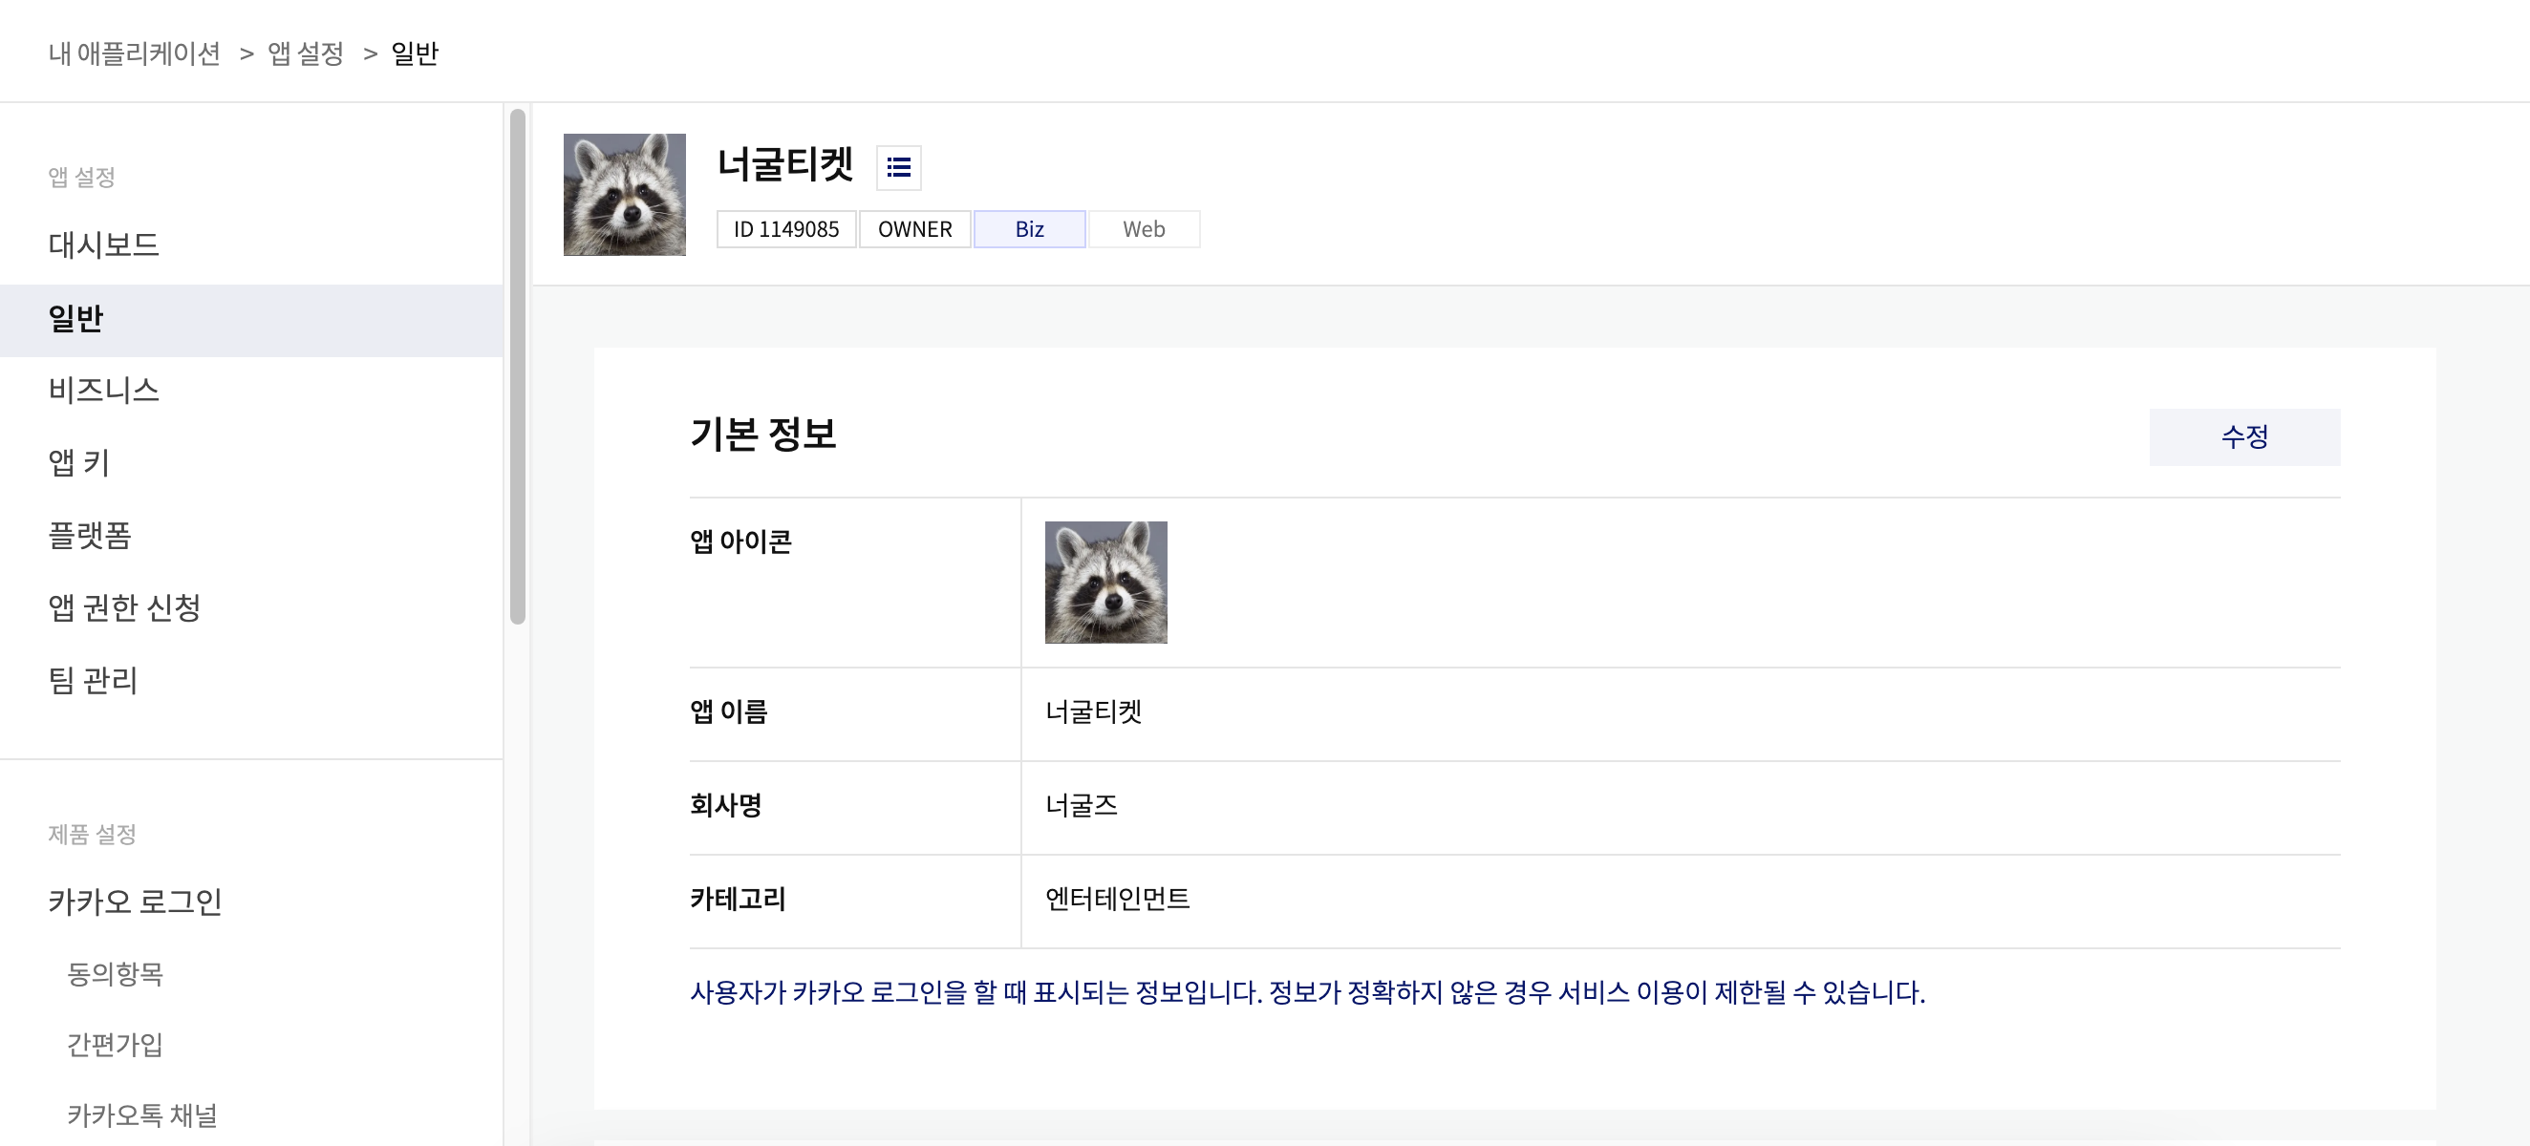The image size is (2530, 1146).
Task: Open 플랫폼 settings in sidebar
Action: 90,535
